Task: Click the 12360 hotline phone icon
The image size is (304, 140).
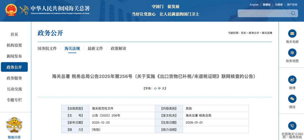Action: 292,126
